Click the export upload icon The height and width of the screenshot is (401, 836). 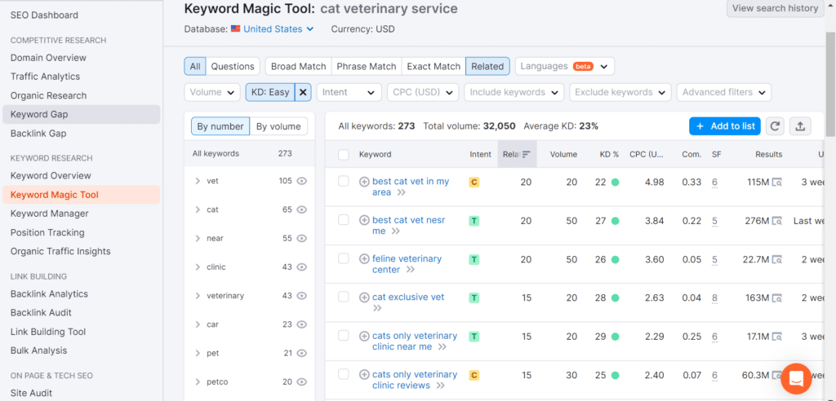pos(800,126)
